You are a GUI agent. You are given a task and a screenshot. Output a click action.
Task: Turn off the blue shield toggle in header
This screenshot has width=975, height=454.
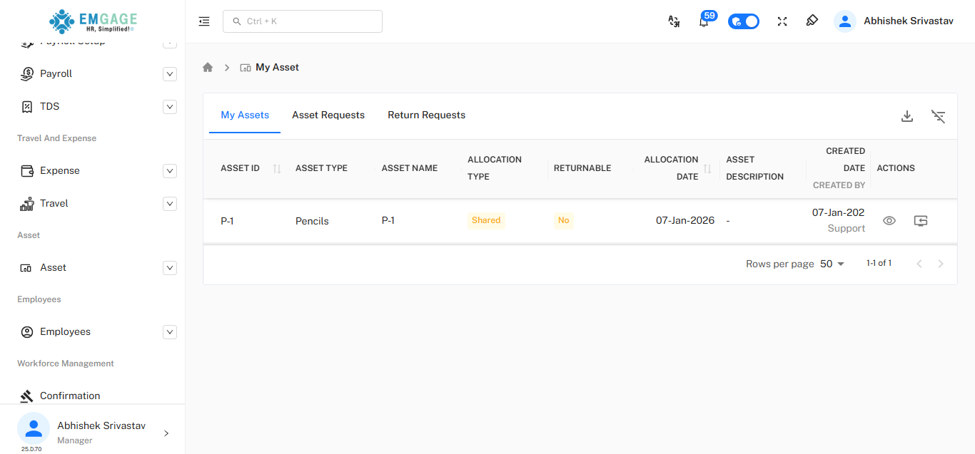[x=743, y=21]
